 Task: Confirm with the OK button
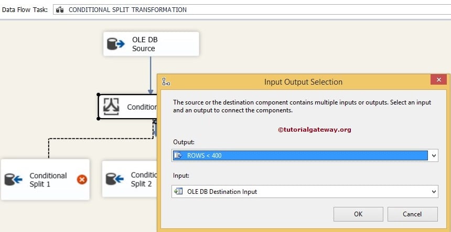(358, 214)
